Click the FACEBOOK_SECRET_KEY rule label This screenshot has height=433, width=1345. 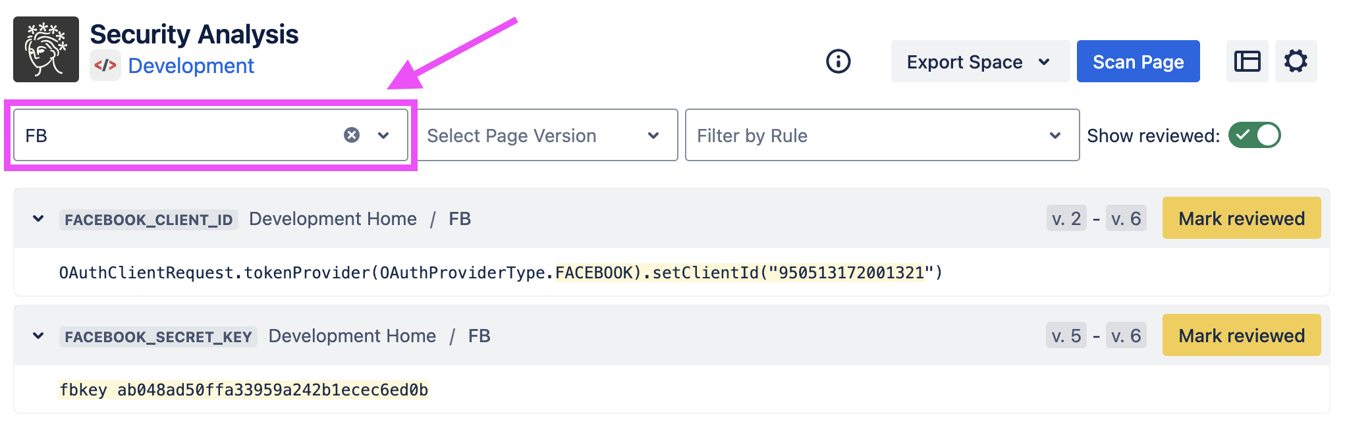point(158,337)
